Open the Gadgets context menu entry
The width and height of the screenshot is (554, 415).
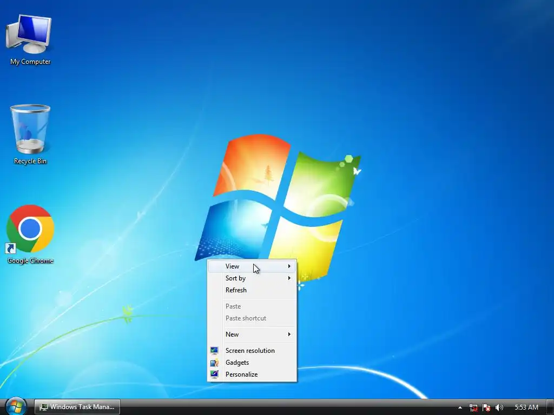pos(252,363)
